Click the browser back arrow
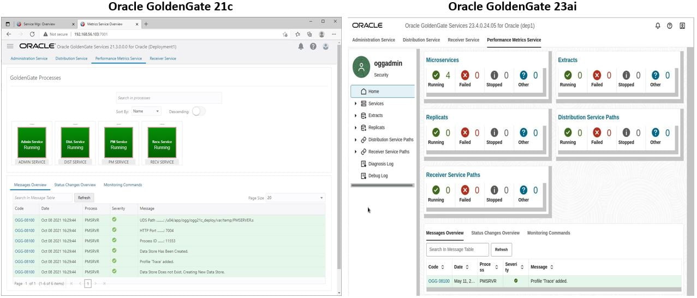697x298 pixels. pyautogui.click(x=9, y=34)
